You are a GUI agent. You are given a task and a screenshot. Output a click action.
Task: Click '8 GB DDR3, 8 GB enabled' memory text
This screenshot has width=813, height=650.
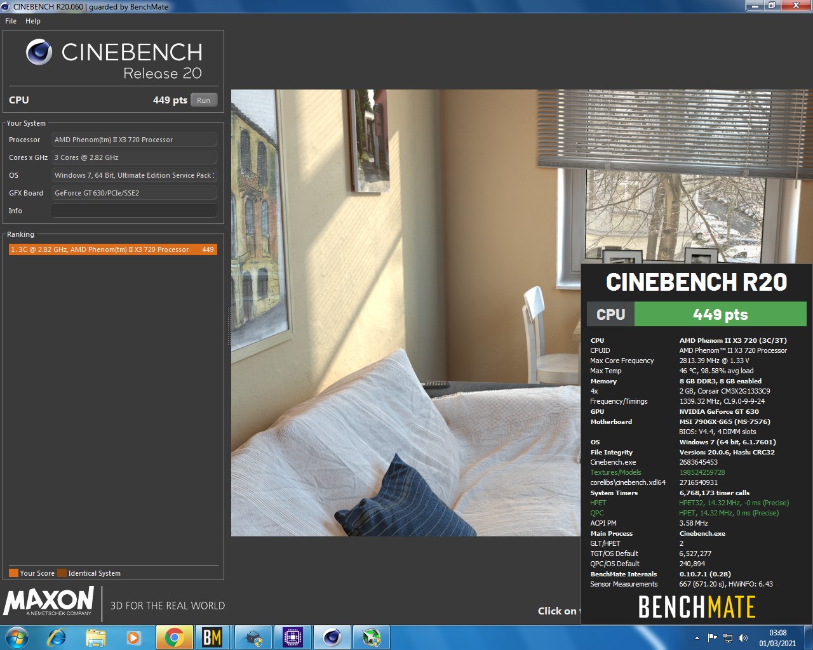click(720, 381)
